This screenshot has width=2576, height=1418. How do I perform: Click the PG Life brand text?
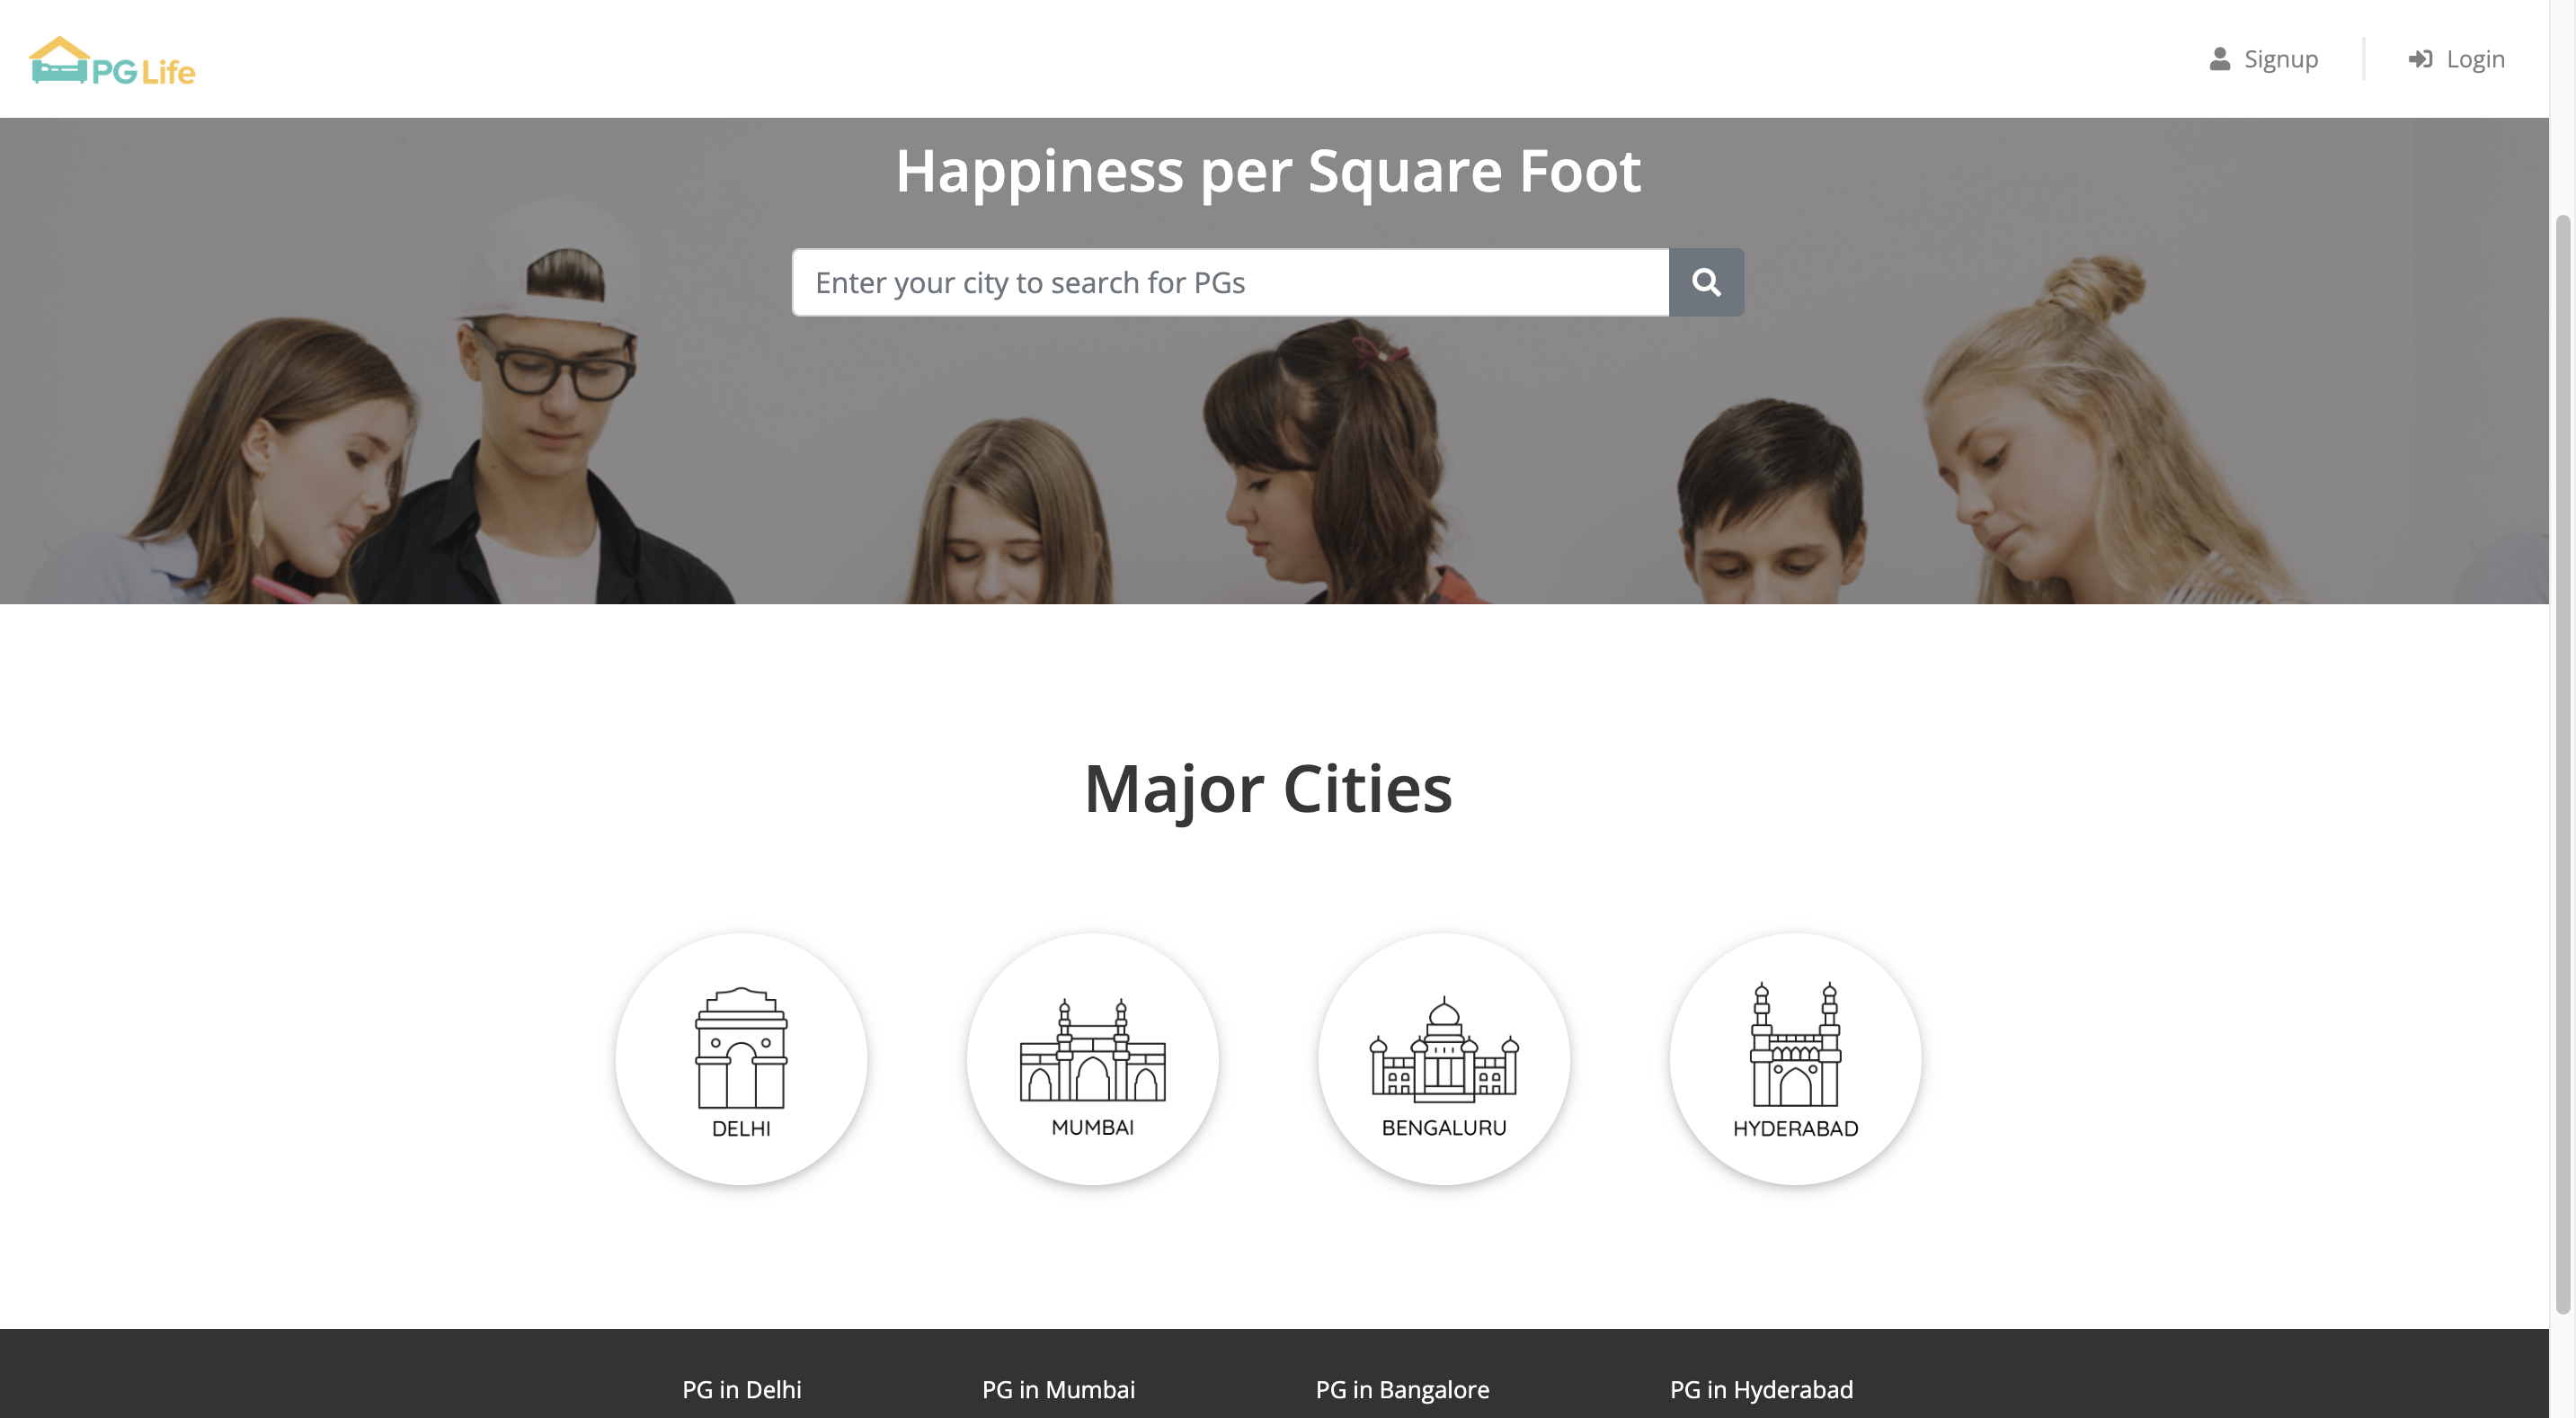pyautogui.click(x=143, y=72)
